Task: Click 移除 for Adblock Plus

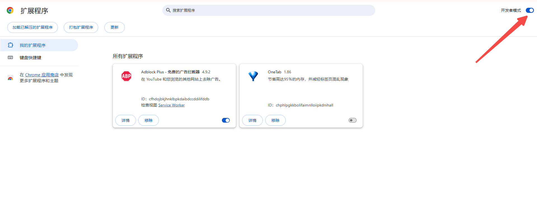Action: click(x=149, y=120)
